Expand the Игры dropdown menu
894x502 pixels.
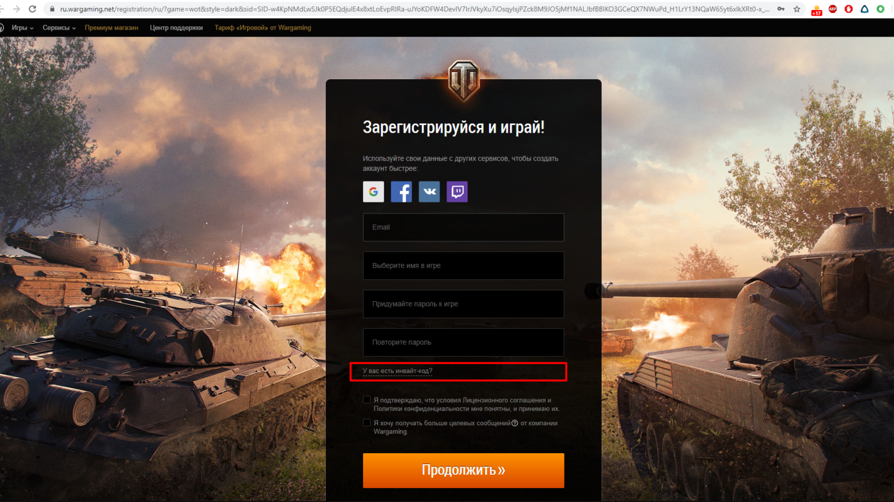pos(22,27)
